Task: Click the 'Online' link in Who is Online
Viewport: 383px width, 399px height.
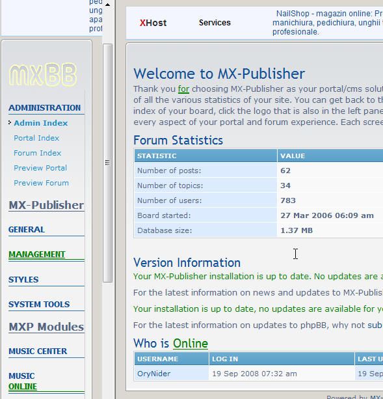Action: pyautogui.click(x=191, y=344)
